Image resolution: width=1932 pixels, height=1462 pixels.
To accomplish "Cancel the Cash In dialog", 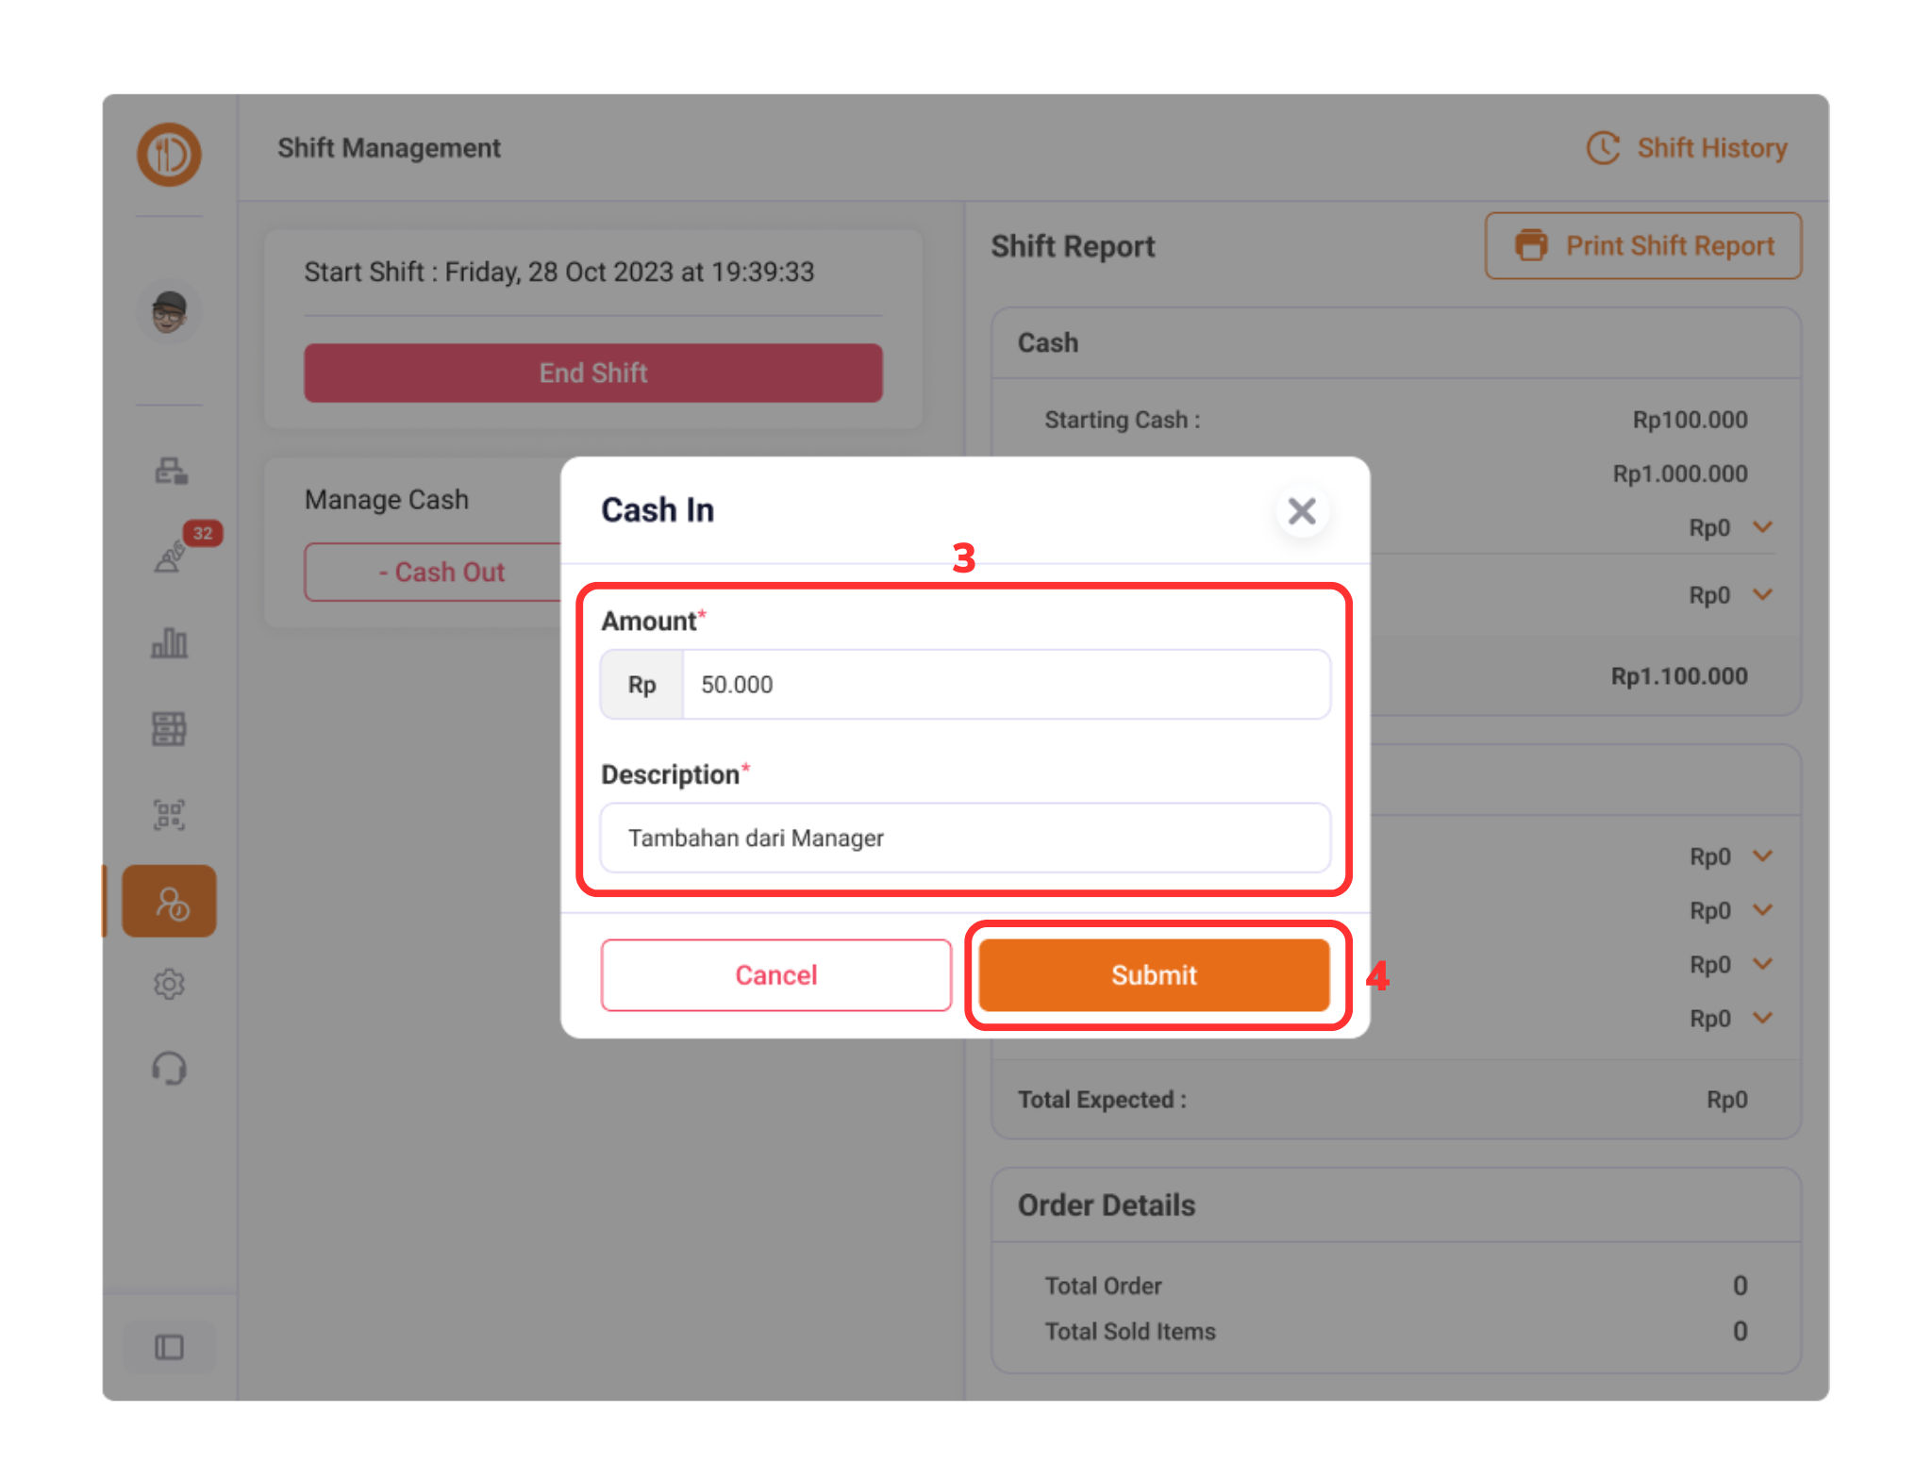I will [x=775, y=975].
